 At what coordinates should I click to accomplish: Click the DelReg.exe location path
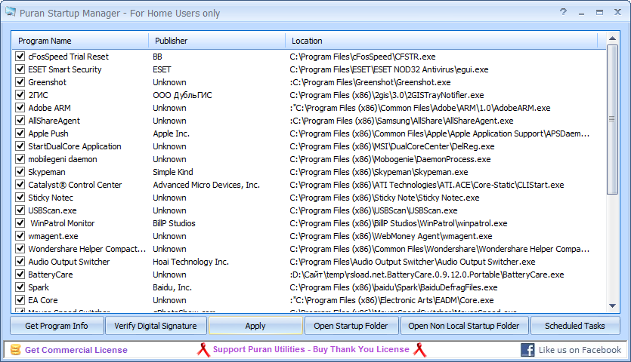pyautogui.click(x=392, y=146)
